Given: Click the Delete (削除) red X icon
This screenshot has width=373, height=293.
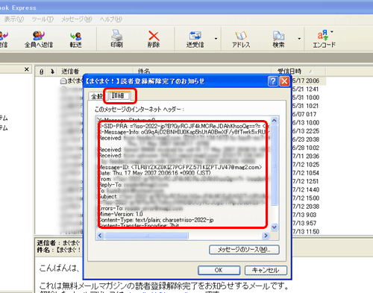Looking at the screenshot, I should tap(154, 39).
